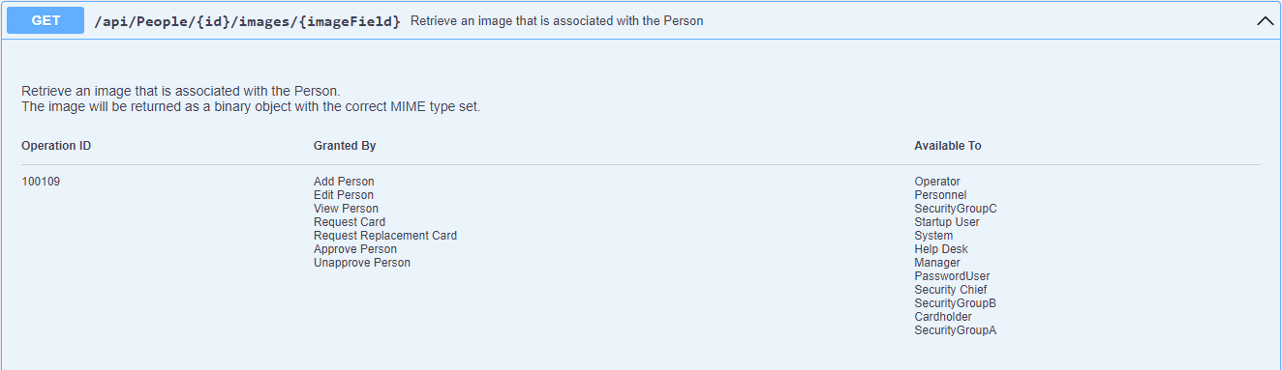Select operation ID 100109
This screenshot has height=370, width=1282.
point(41,182)
